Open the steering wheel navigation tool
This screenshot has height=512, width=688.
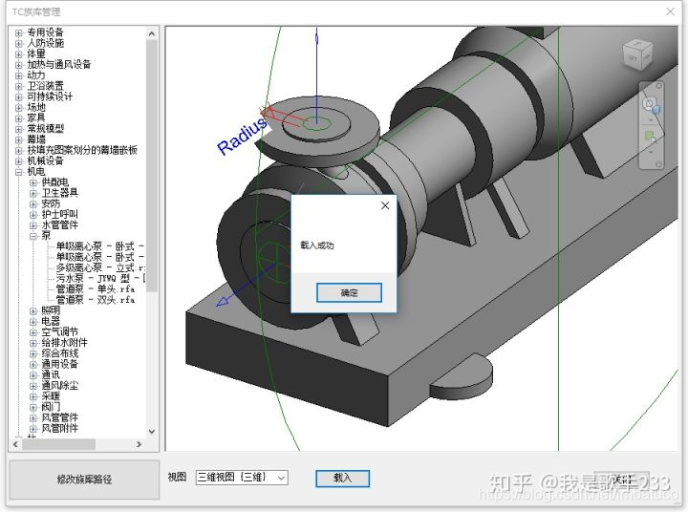pyautogui.click(x=649, y=105)
